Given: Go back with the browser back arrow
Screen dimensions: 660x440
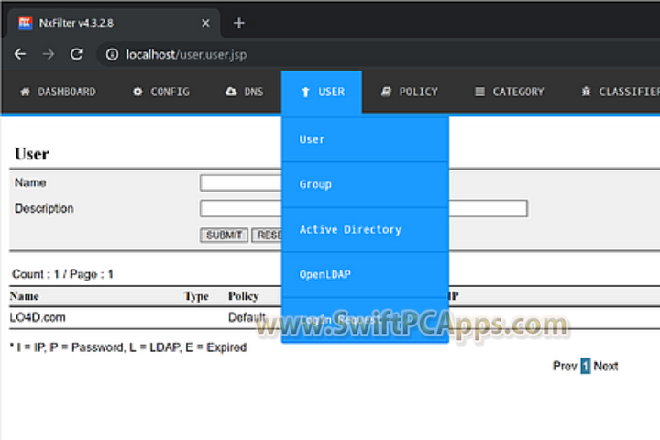Looking at the screenshot, I should [20, 54].
